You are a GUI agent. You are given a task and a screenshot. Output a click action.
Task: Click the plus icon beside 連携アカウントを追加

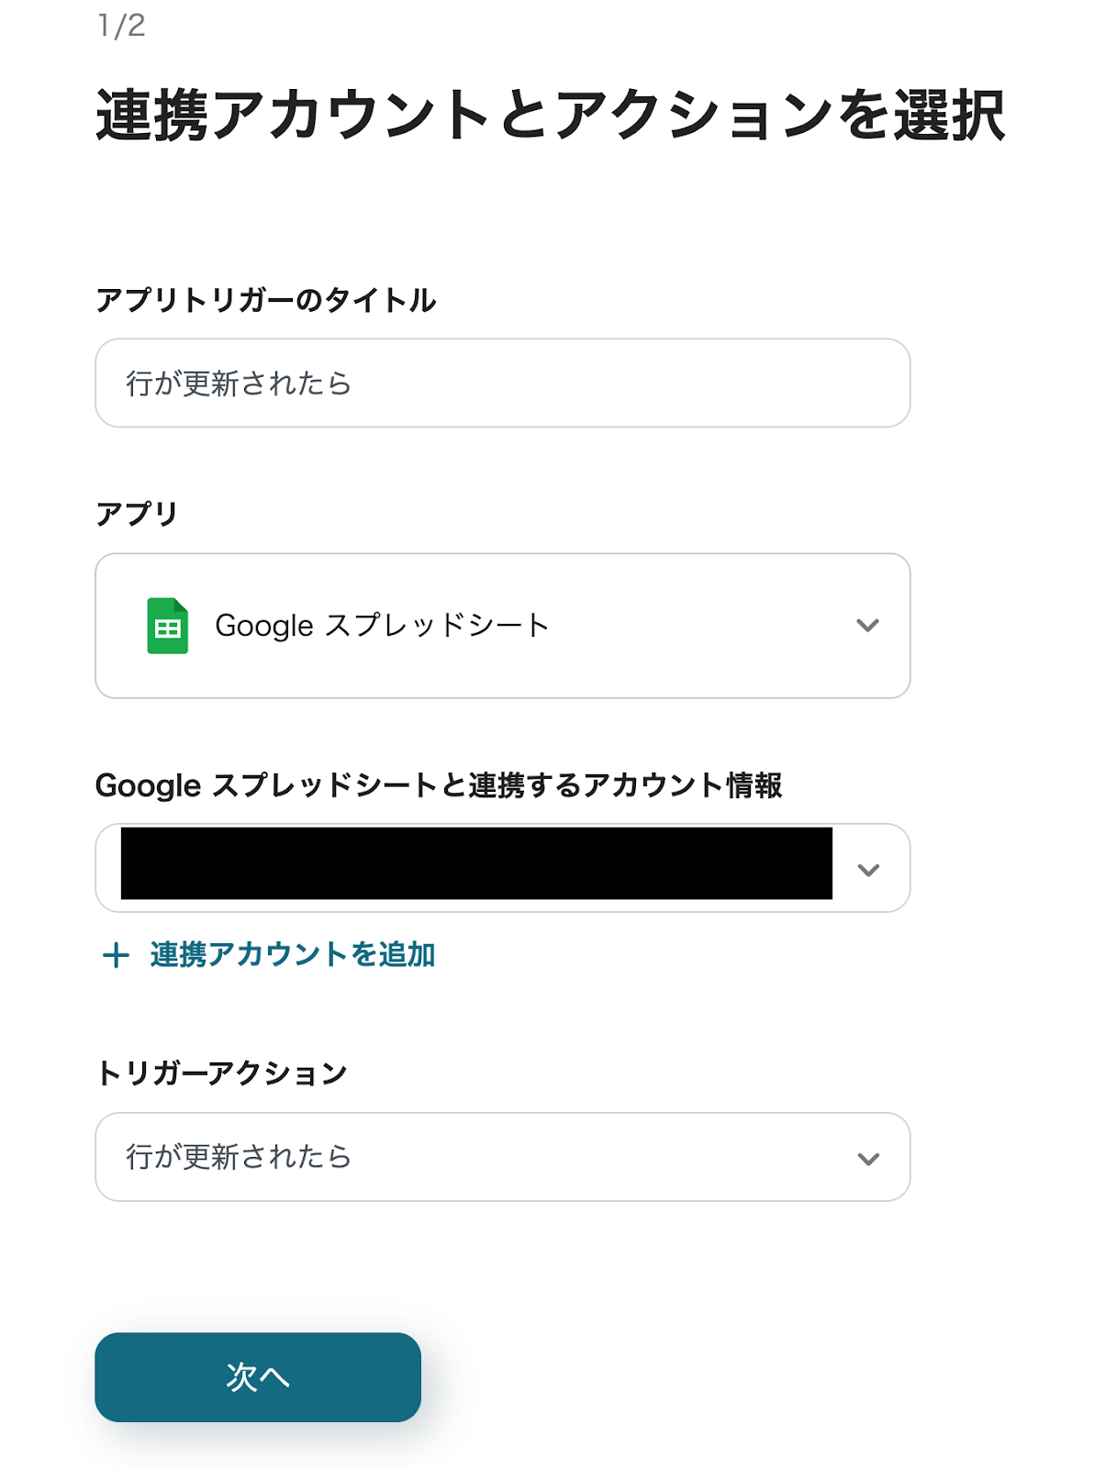[x=116, y=955]
